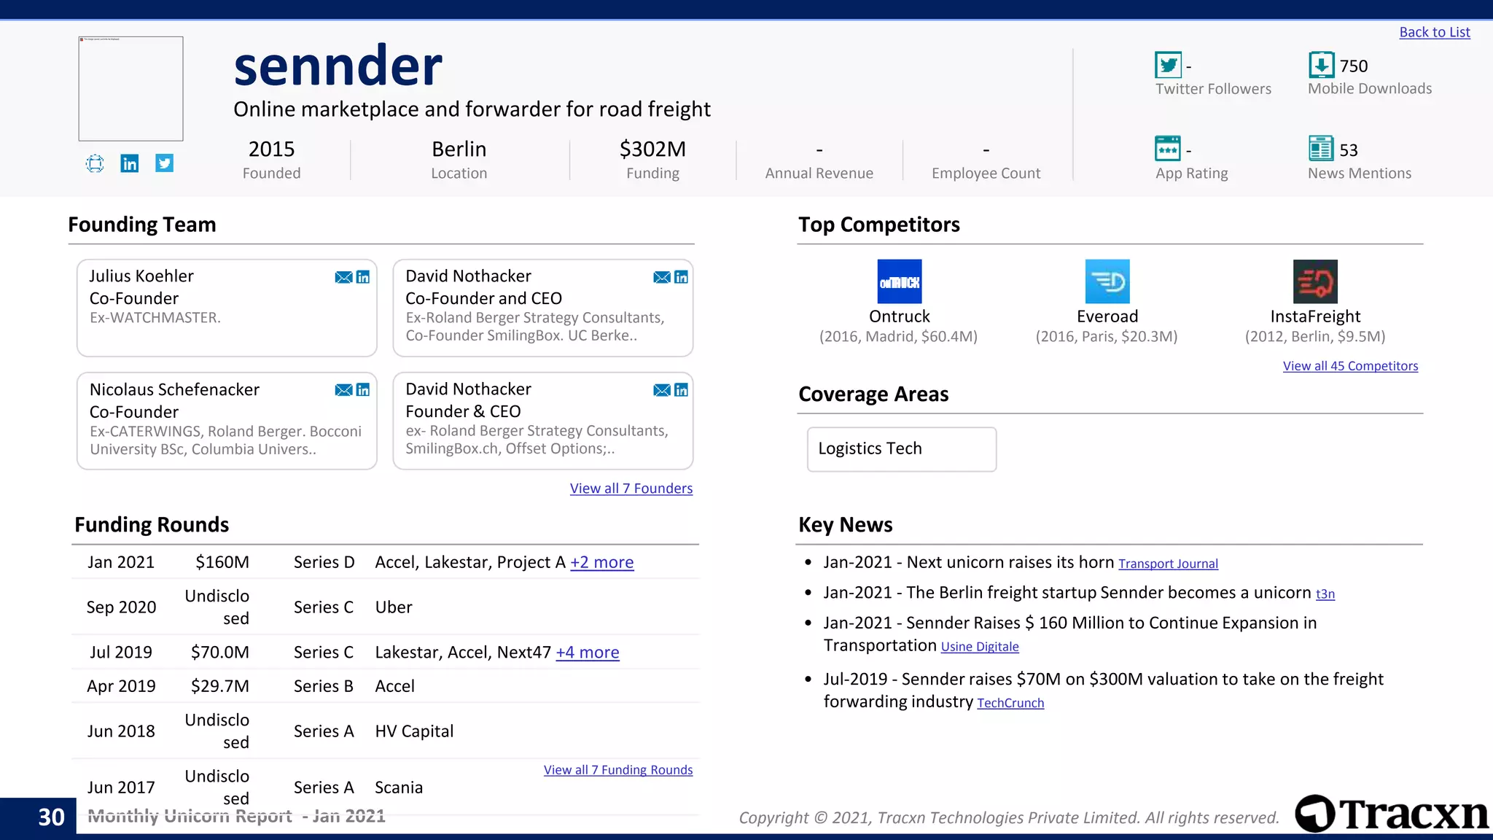Select the 2015 Founded value

[x=271, y=149]
